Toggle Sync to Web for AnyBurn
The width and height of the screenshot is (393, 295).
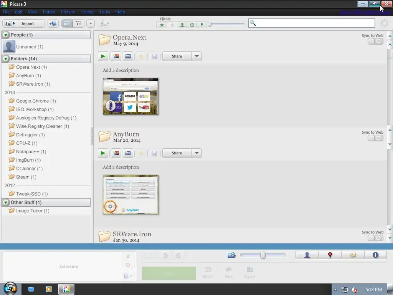(375, 138)
